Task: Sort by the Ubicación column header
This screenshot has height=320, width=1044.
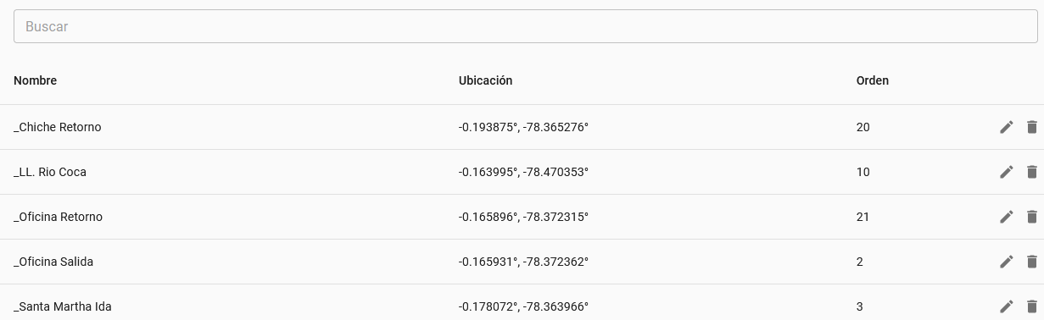Action: pyautogui.click(x=485, y=80)
